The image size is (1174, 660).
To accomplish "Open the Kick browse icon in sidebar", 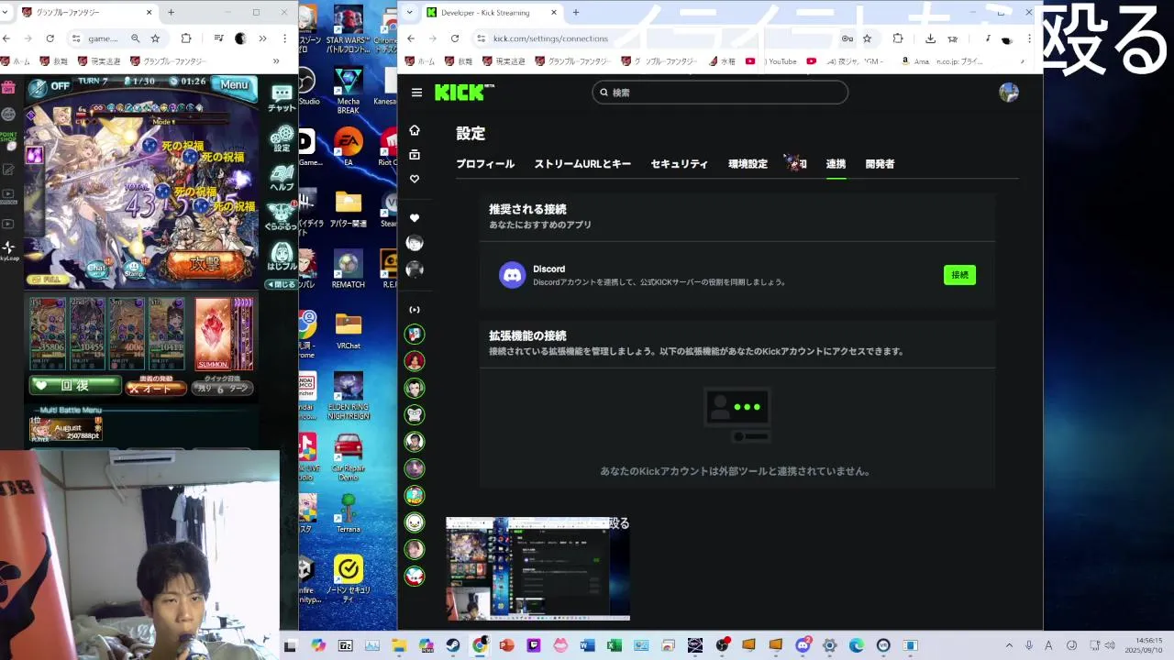I will pos(415,155).
